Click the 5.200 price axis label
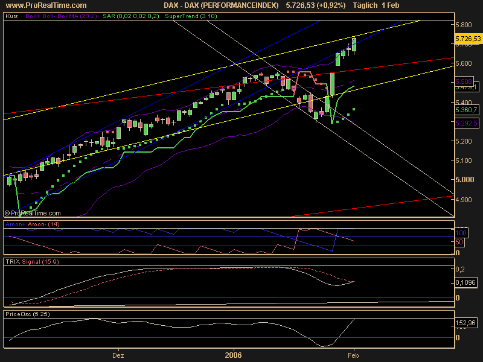 point(464,141)
